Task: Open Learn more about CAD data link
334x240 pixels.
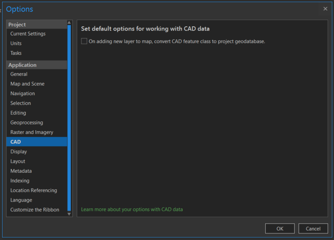Action: pos(132,209)
